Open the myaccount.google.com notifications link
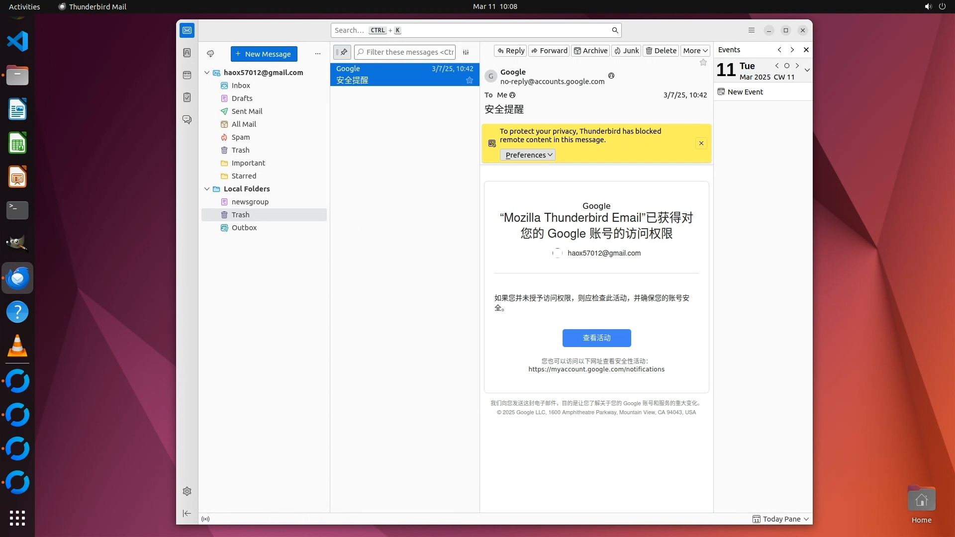The width and height of the screenshot is (955, 537). (x=596, y=369)
